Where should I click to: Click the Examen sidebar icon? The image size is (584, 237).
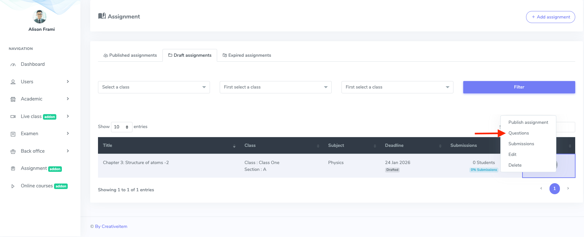(x=13, y=134)
